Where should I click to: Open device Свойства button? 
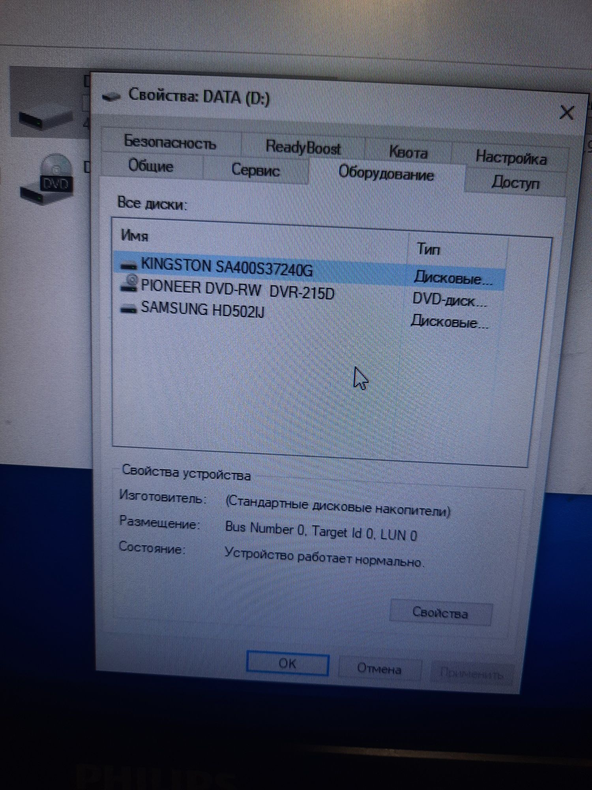440,613
